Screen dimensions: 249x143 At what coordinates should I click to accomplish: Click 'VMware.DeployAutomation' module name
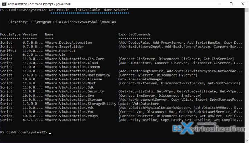(68, 43)
